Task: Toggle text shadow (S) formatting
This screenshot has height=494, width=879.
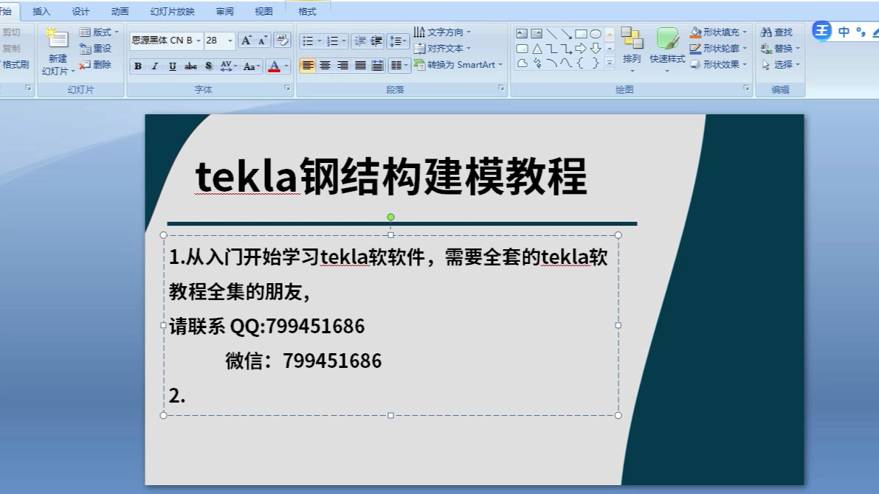Action: (x=209, y=66)
